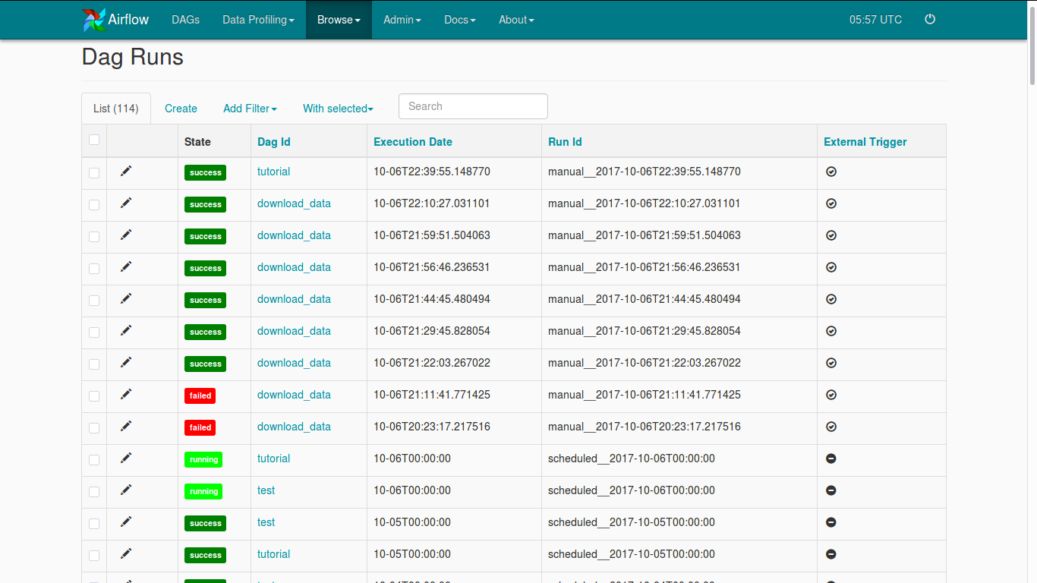The image size is (1037, 583).
Task: Select checkbox for tutorial 22:39:55 run
Action: [94, 173]
